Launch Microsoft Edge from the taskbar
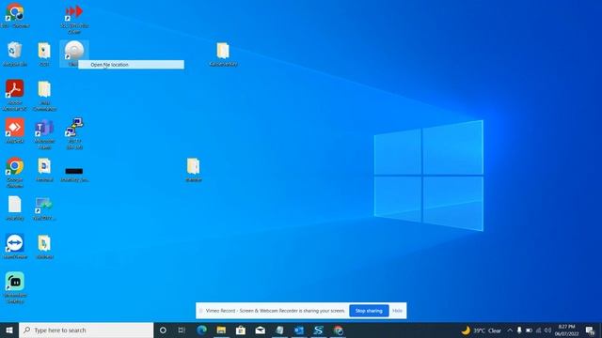Viewport: 602px width, 338px height. (x=201, y=330)
